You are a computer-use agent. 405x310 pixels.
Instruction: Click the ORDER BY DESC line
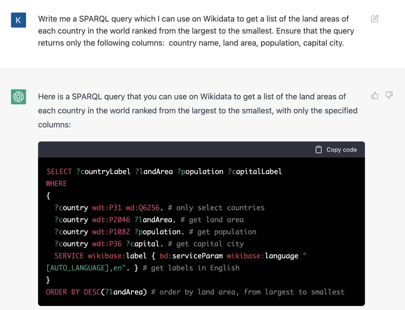195,292
